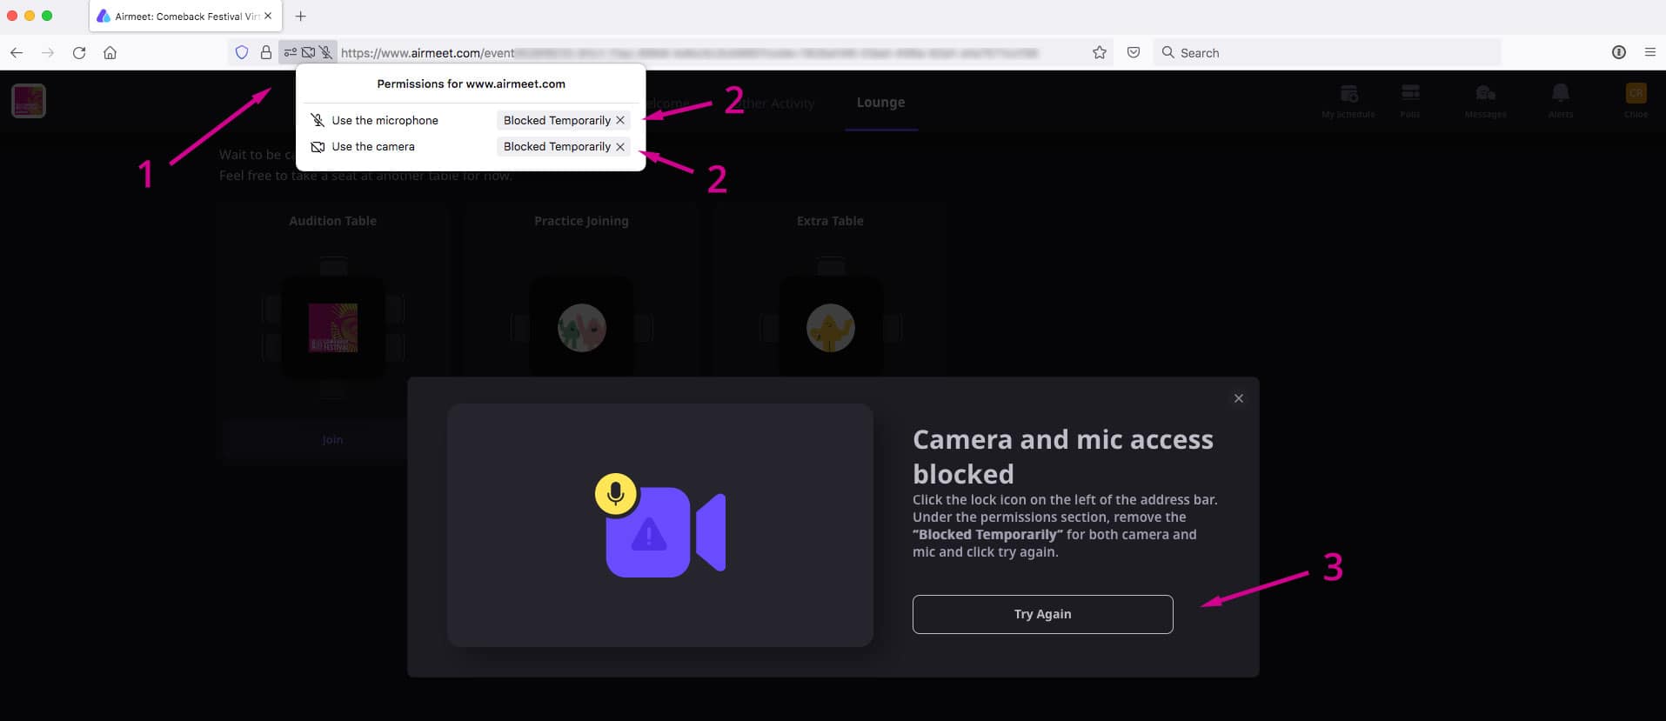1666x721 pixels.
Task: Remove Blocked Temporarily for the camera
Action: point(620,147)
